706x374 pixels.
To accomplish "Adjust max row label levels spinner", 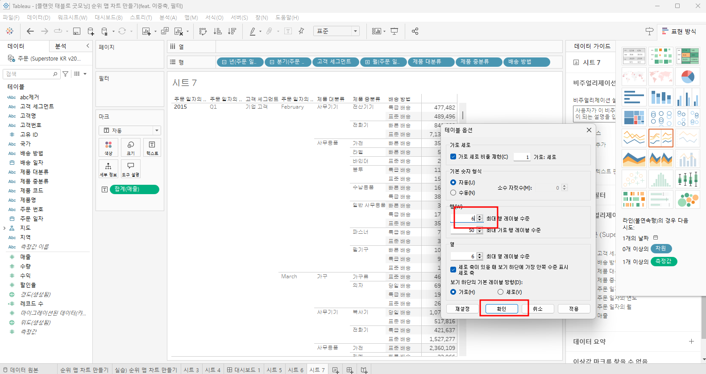I will pos(480,218).
